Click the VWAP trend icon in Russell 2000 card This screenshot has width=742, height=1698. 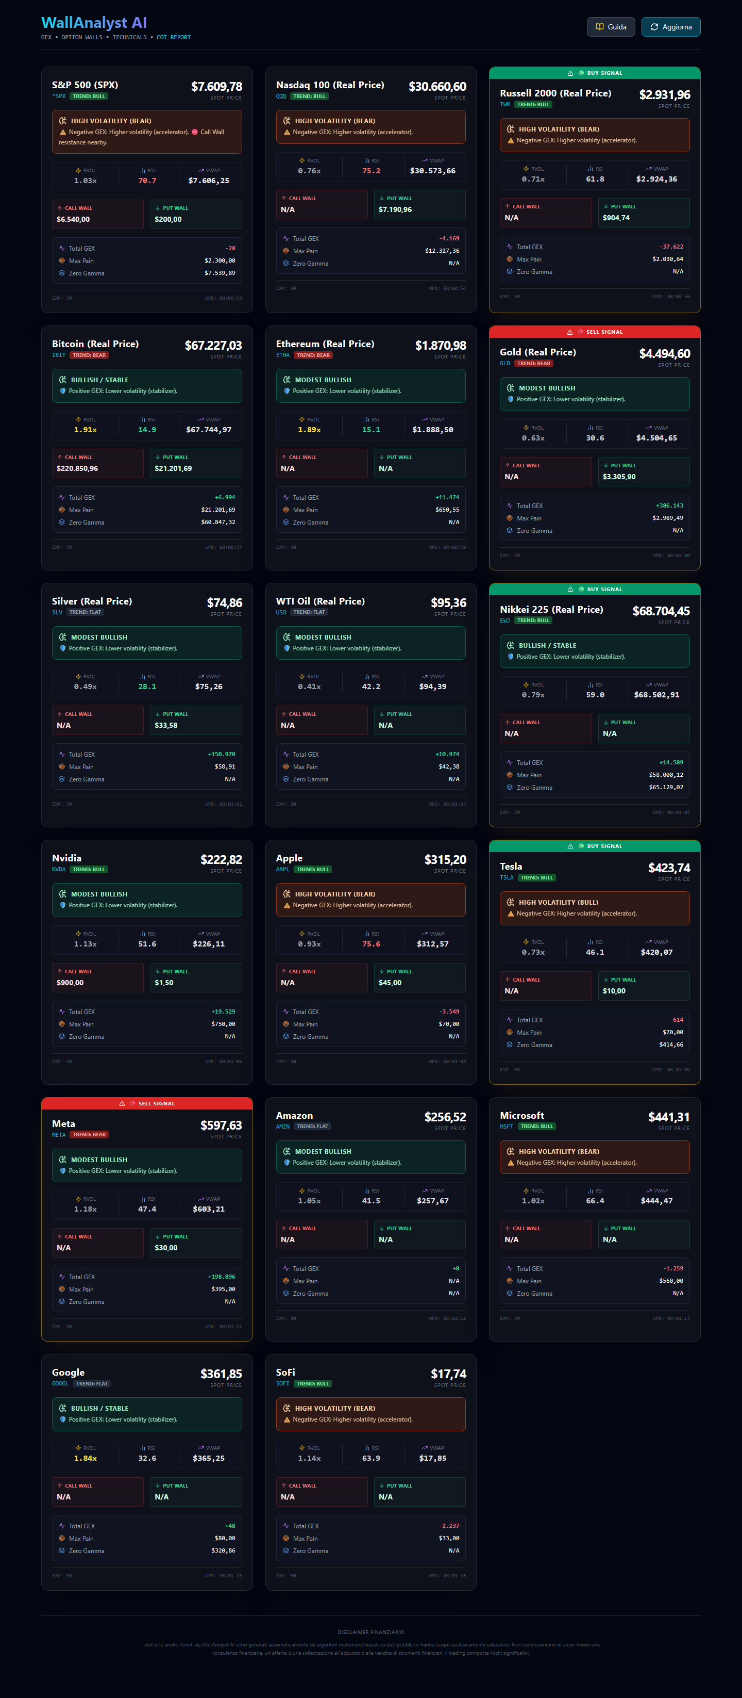pyautogui.click(x=649, y=169)
